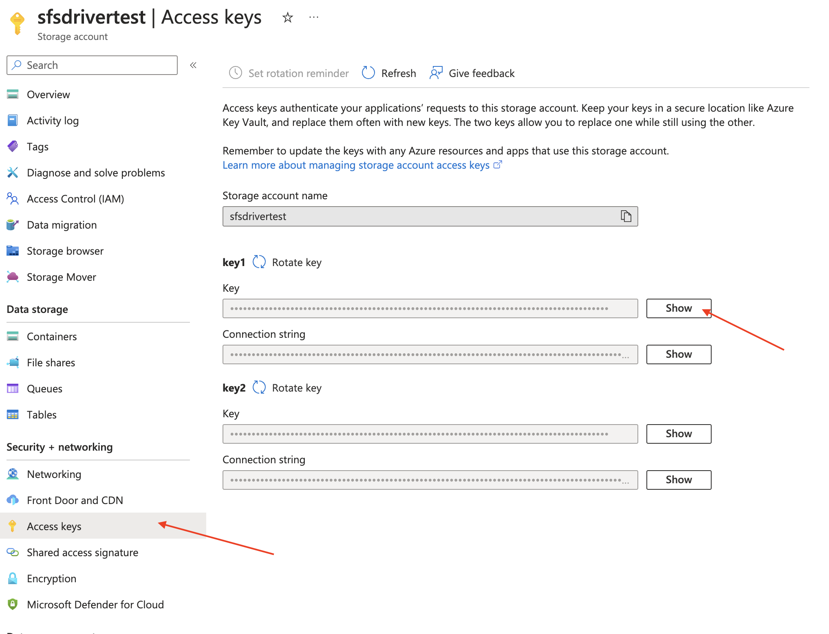This screenshot has width=829, height=634.
Task: Click Set rotation reminder
Action: point(289,73)
